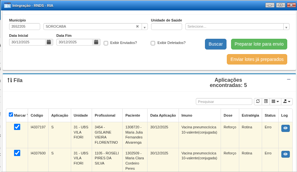
Task: Refresh the Fila table results
Action: 258,101
